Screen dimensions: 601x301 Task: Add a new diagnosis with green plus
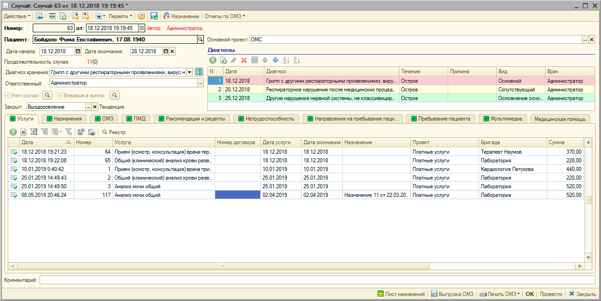pyautogui.click(x=212, y=60)
